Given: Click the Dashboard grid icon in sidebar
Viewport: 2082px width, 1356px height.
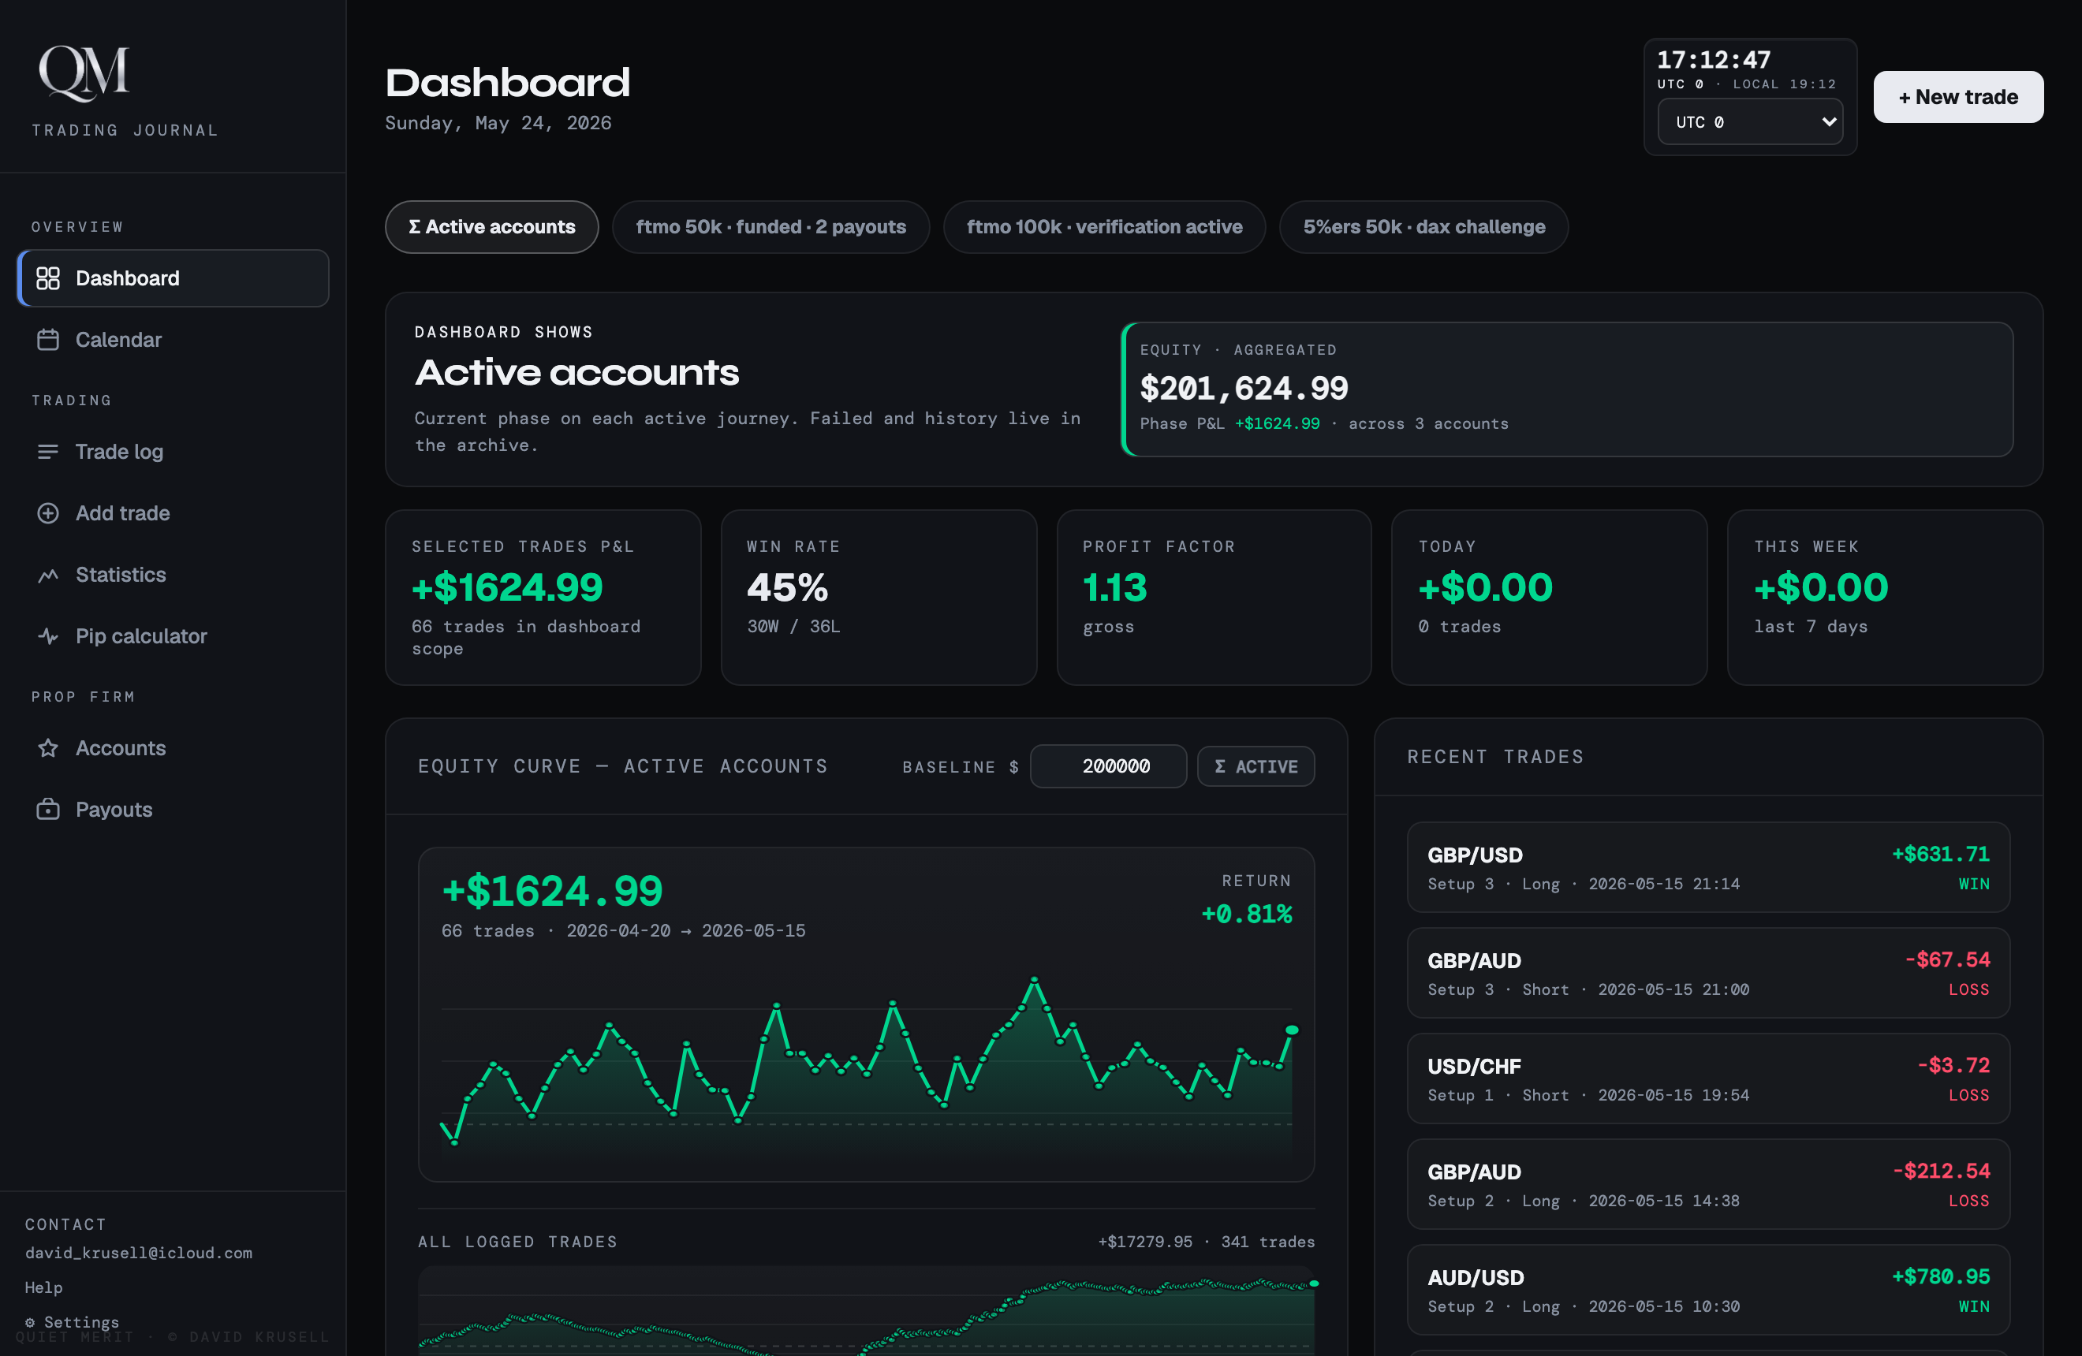Looking at the screenshot, I should tap(48, 278).
